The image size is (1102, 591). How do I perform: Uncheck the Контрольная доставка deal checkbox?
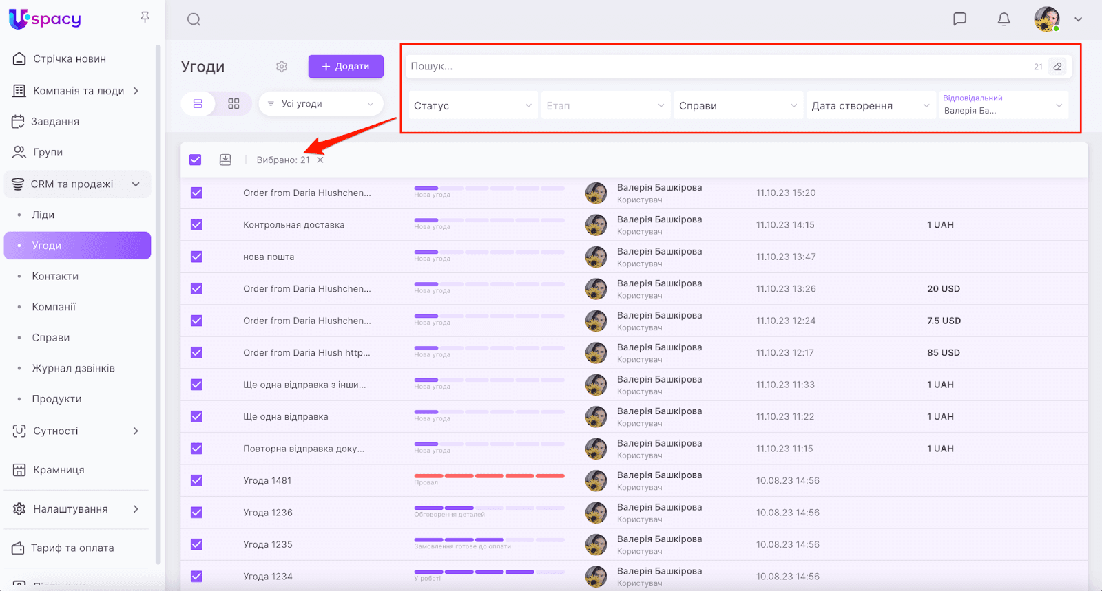(196, 225)
